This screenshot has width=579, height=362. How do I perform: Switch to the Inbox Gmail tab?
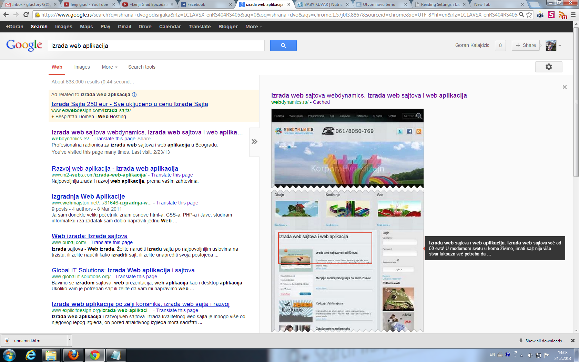pyautogui.click(x=30, y=4)
